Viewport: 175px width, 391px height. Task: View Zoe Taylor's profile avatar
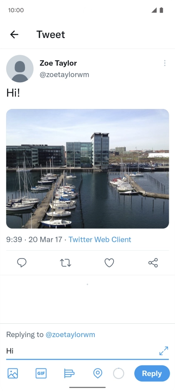click(20, 69)
